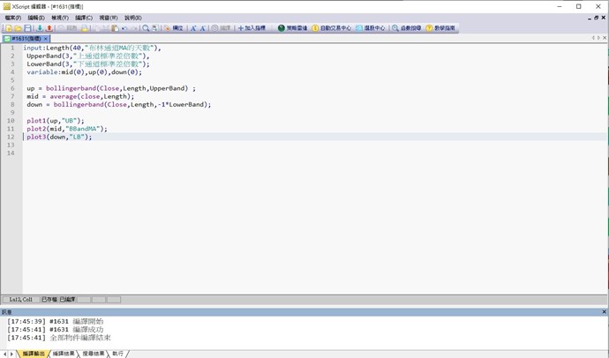Click the new script file icon
The height and width of the screenshot is (358, 609).
pyautogui.click(x=8, y=28)
